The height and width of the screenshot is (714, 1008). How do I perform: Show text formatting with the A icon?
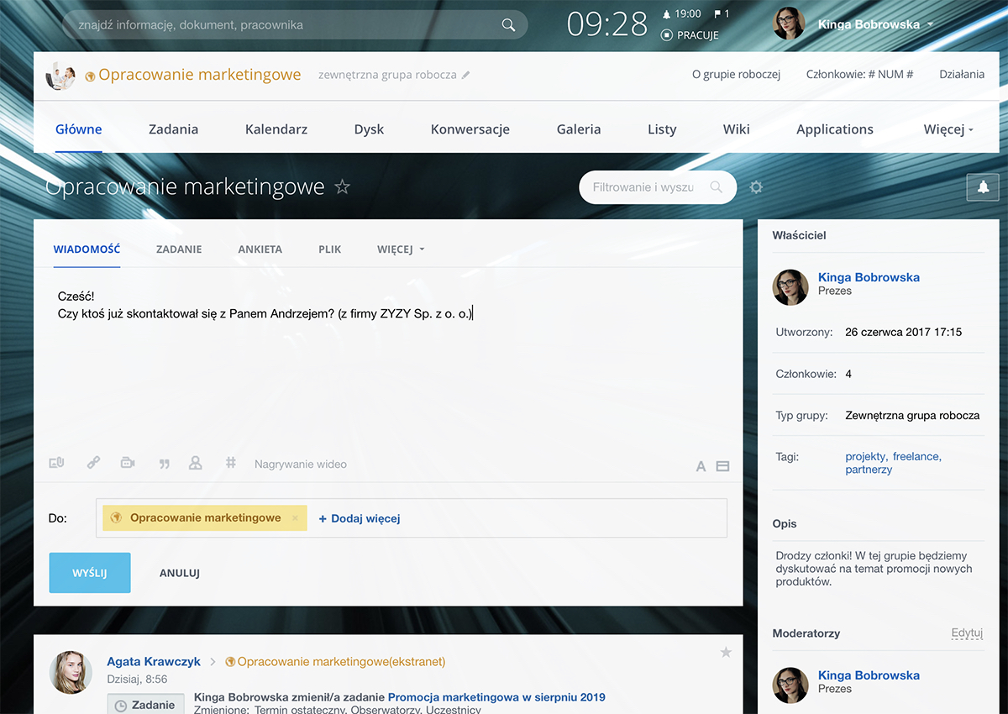701,466
